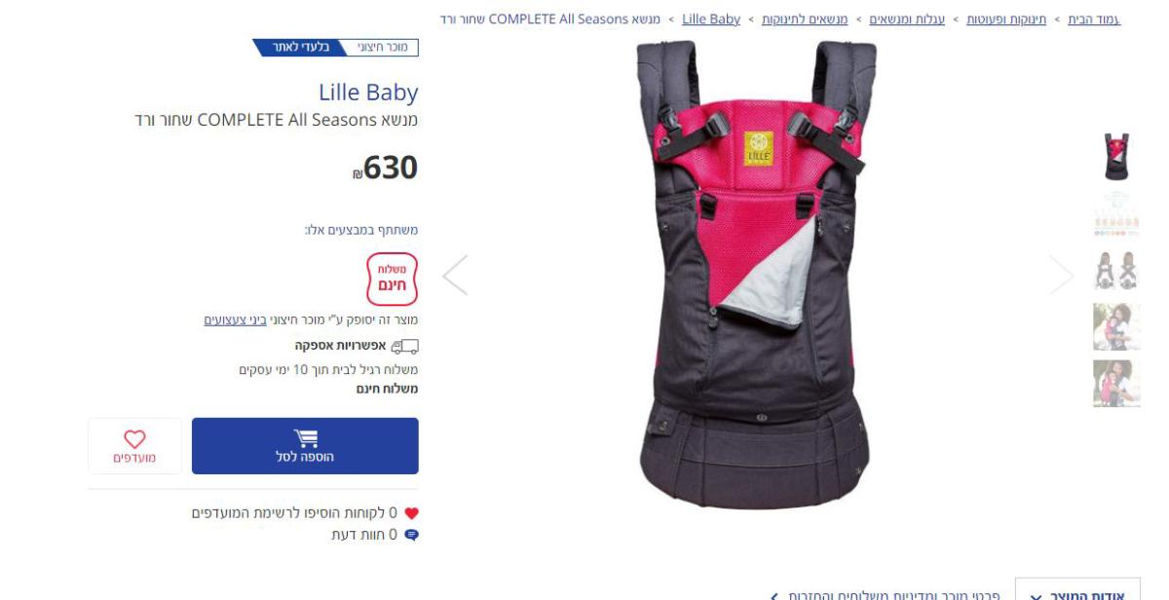Image resolution: width=1169 pixels, height=600 pixels.
Task: Click the shopping cart icon on הוספה לסל
Action: point(305,438)
